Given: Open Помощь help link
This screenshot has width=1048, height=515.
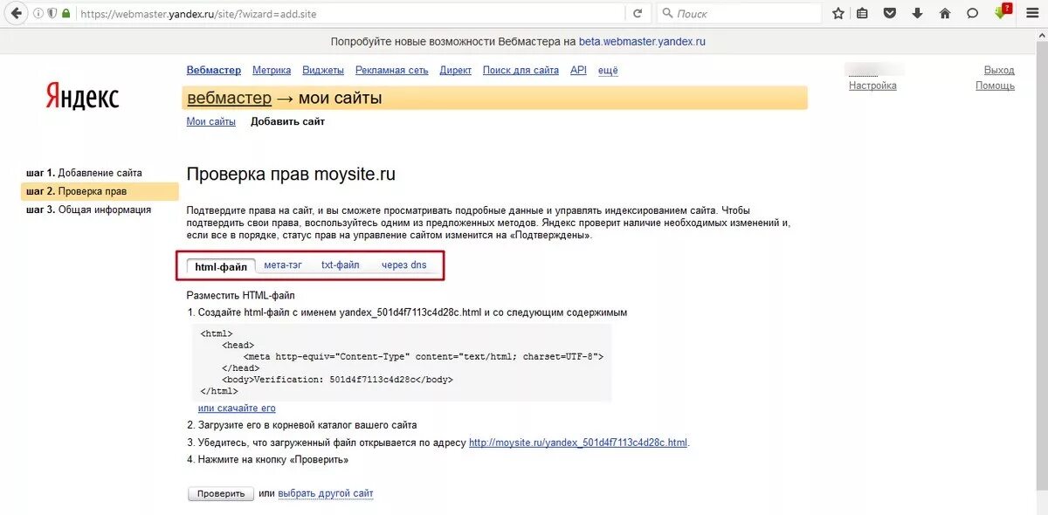Looking at the screenshot, I should pos(995,86).
